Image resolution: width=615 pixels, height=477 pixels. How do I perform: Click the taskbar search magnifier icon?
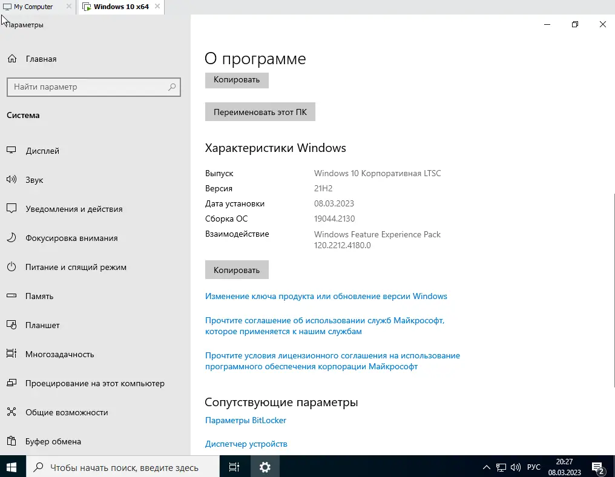39,467
